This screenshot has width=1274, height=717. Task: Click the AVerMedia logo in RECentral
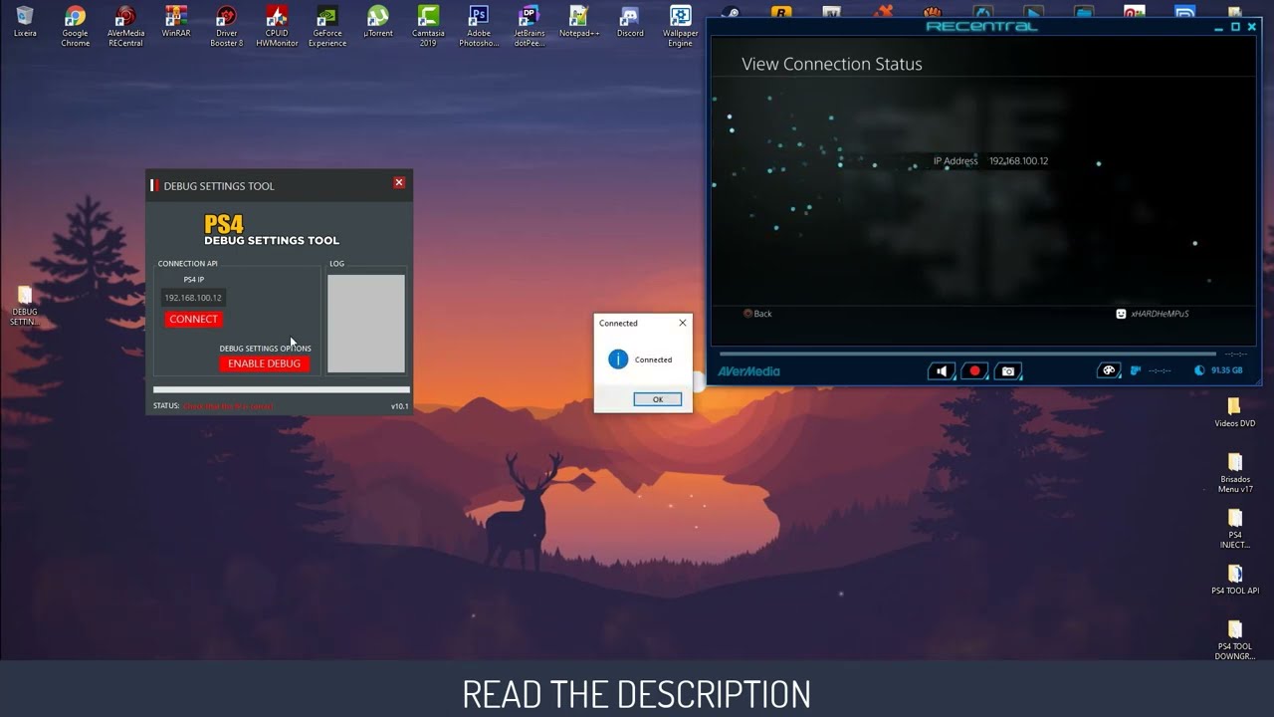749,371
